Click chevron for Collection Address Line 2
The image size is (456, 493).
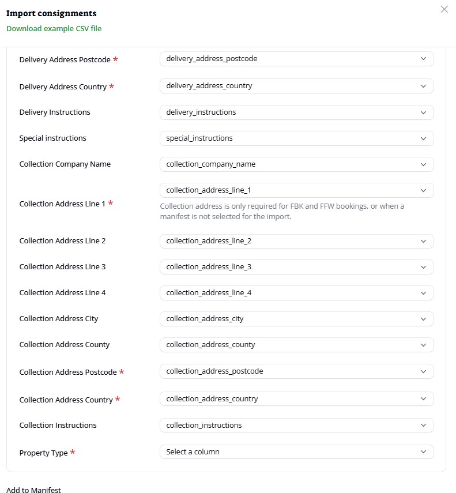pos(423,241)
